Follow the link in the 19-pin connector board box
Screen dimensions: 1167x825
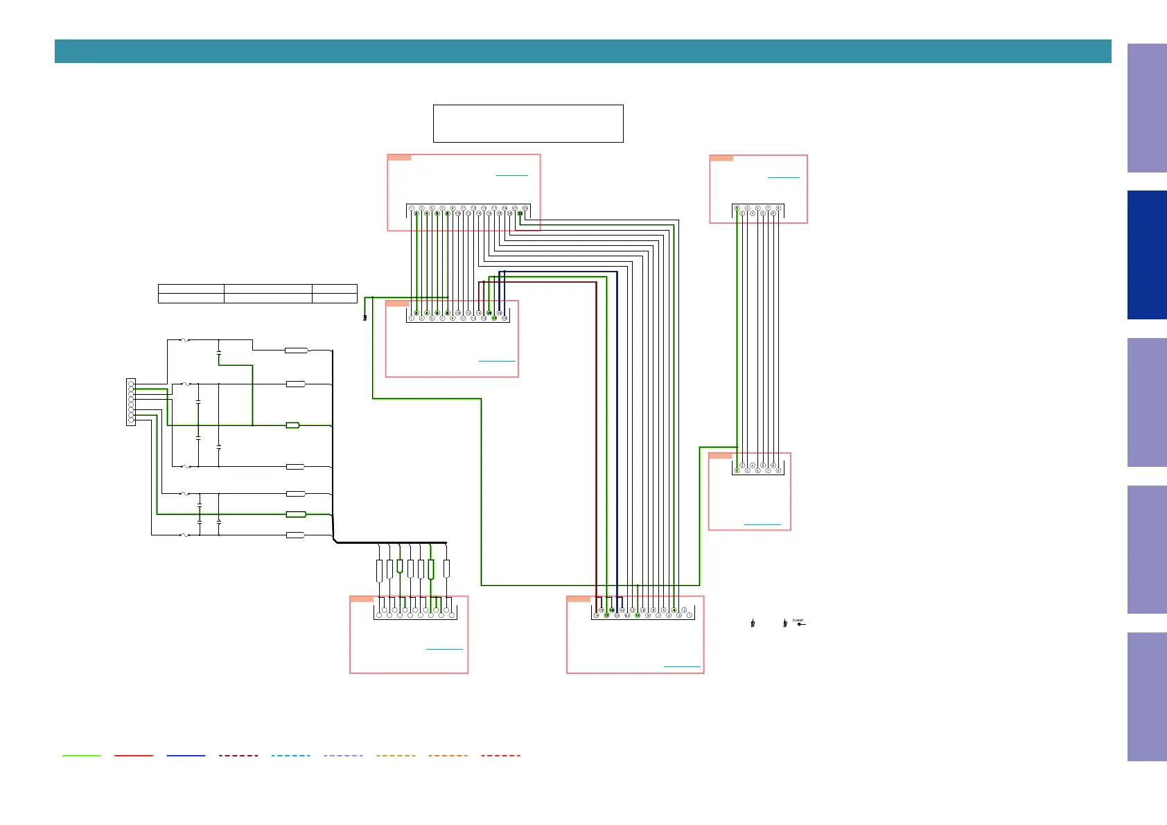pyautogui.click(x=497, y=361)
